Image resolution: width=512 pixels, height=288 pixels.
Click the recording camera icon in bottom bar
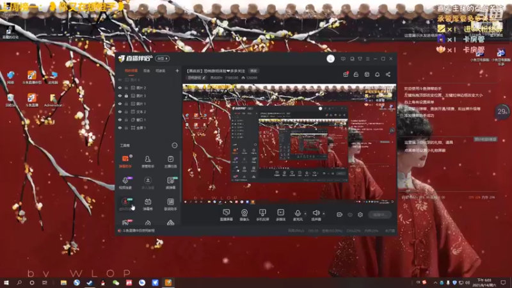click(x=340, y=214)
